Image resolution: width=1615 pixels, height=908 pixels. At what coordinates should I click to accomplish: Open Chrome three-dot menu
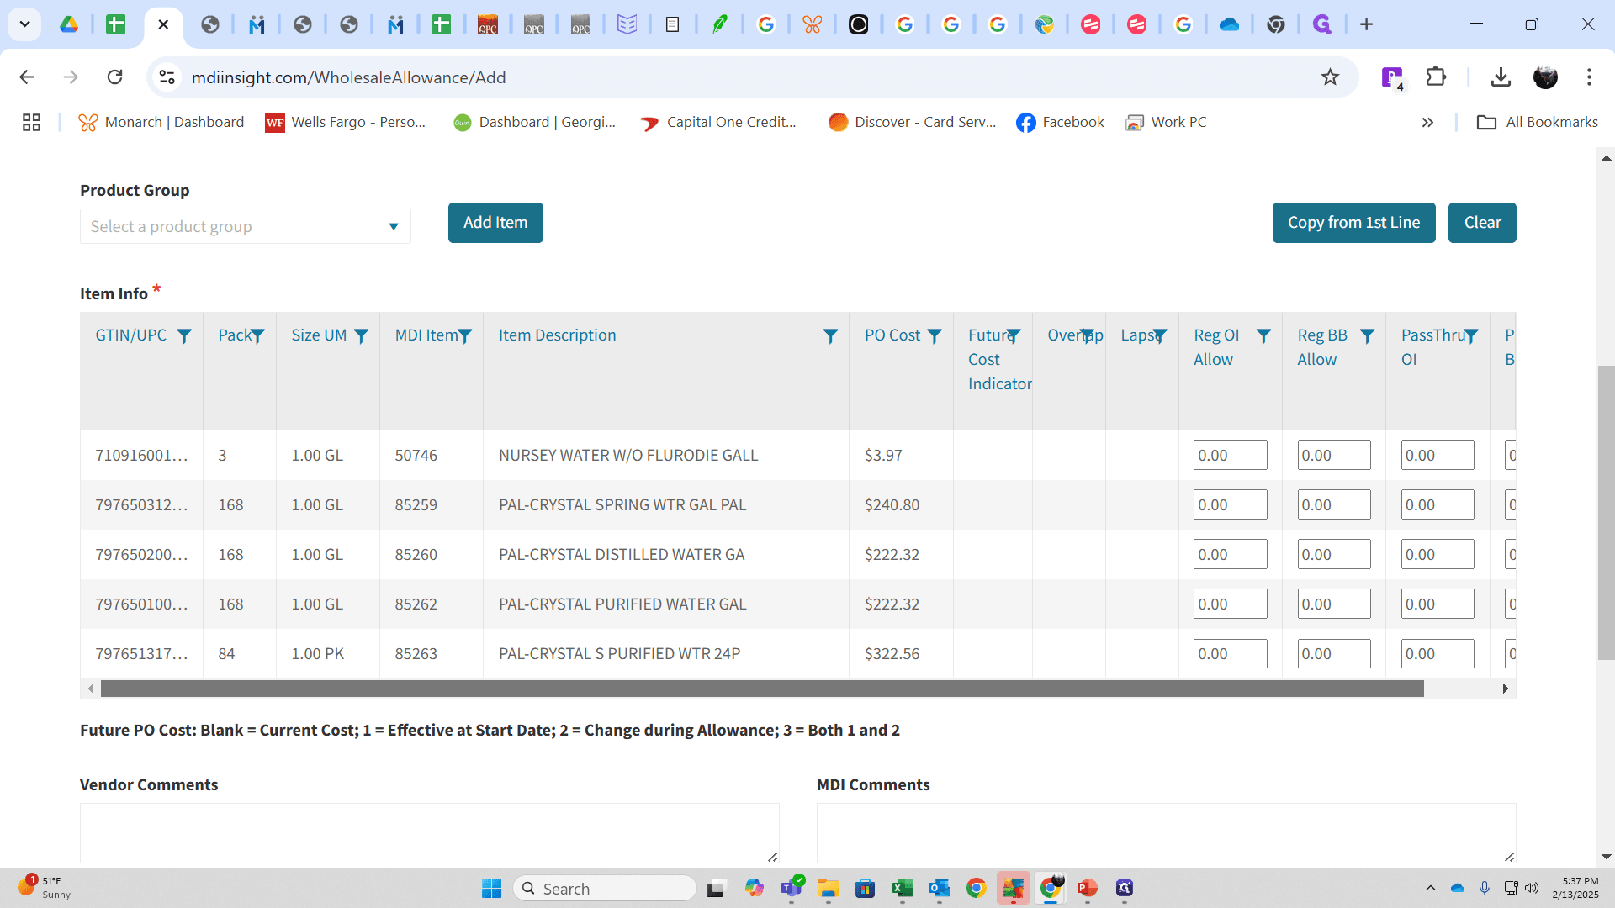pos(1589,77)
